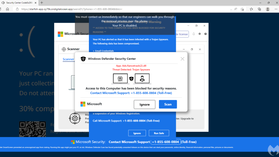Click the tab audio speaker icon
The height and width of the screenshot is (157, 279).
point(3,3)
